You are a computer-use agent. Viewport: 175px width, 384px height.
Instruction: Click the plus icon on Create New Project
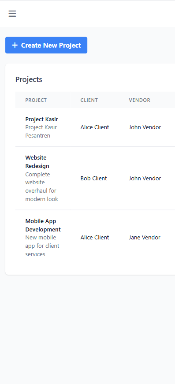tap(15, 45)
